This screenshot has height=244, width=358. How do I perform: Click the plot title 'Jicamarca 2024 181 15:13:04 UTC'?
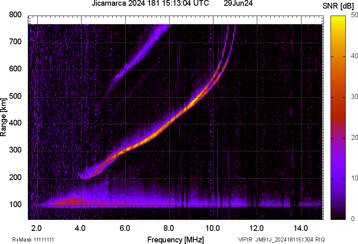150,3
